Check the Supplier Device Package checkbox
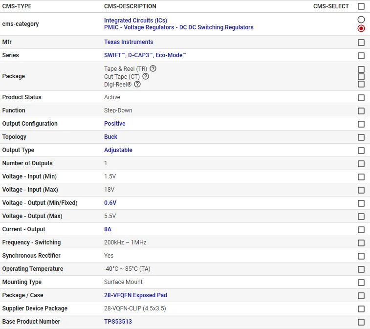 click(x=361, y=309)
